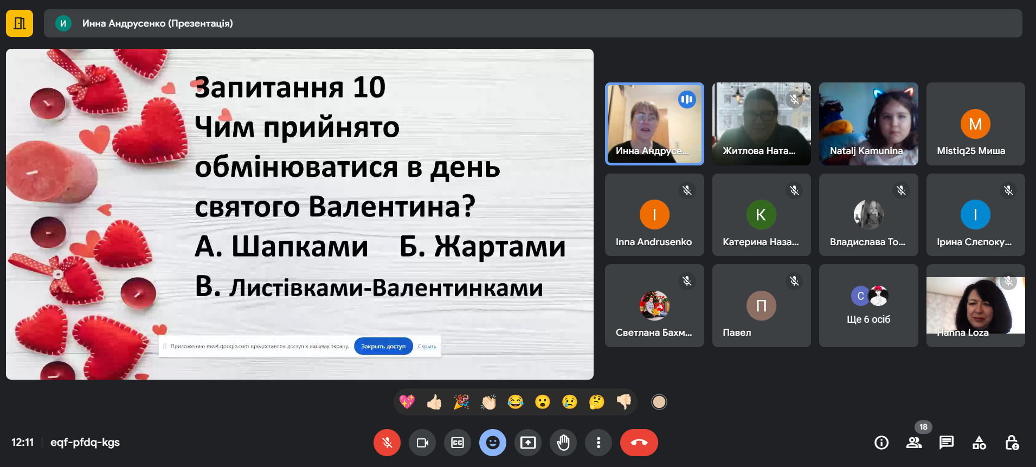Unmute the microphone in bottom toolbar

point(387,443)
